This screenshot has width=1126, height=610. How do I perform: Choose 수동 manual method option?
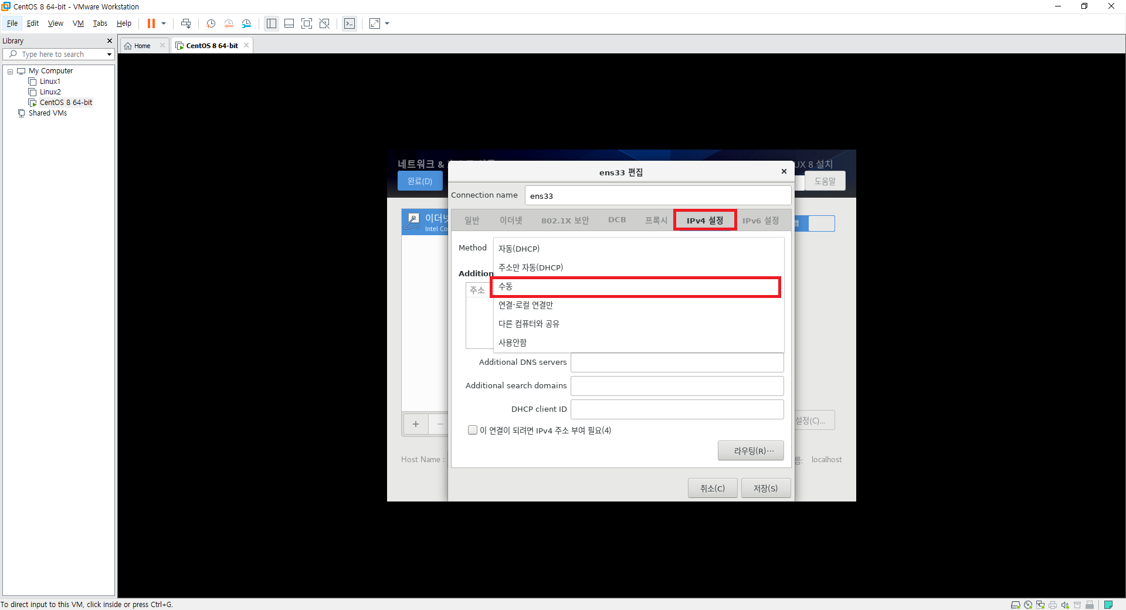pos(639,286)
